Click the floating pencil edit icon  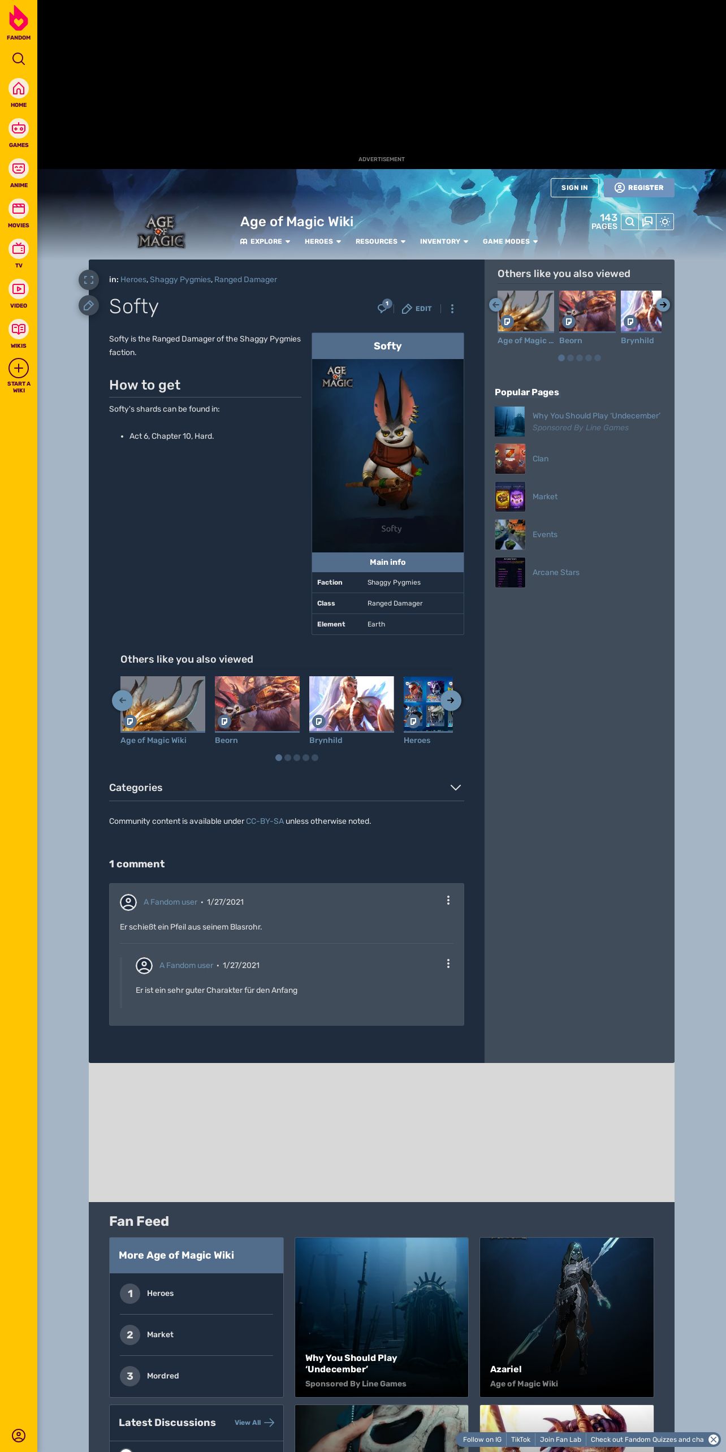tap(89, 306)
